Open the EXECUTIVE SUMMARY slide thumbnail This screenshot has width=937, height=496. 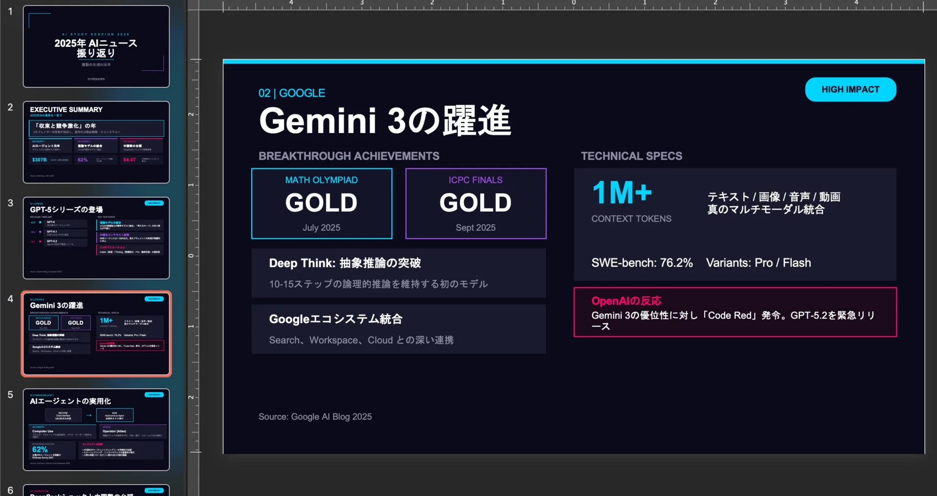[x=96, y=141]
